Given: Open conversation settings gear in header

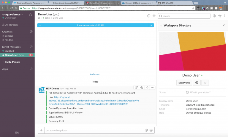Looking at the screenshot, I should pos(154,16).
